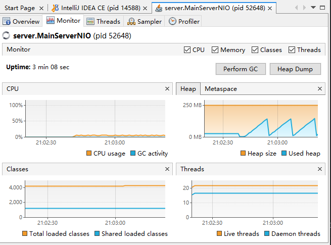
Task: Close the CPU graph panel
Action: (x=167, y=89)
